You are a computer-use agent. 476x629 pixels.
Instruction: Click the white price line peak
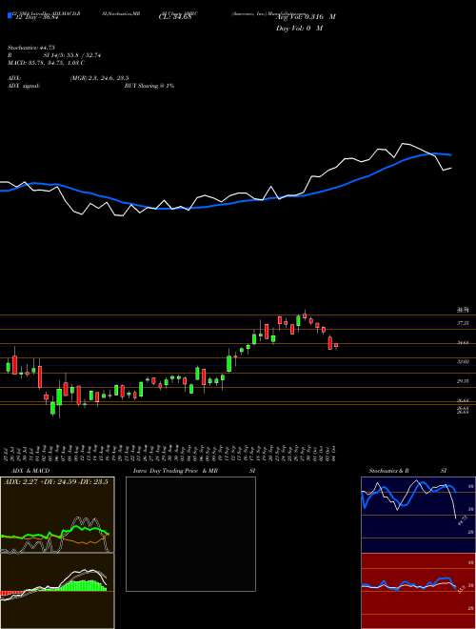coord(403,143)
